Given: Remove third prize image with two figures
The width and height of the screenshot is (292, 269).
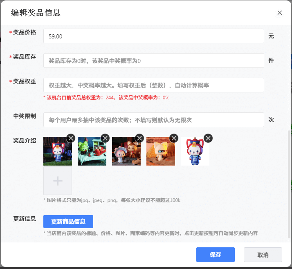Looking at the screenshot, I should coord(139,138).
